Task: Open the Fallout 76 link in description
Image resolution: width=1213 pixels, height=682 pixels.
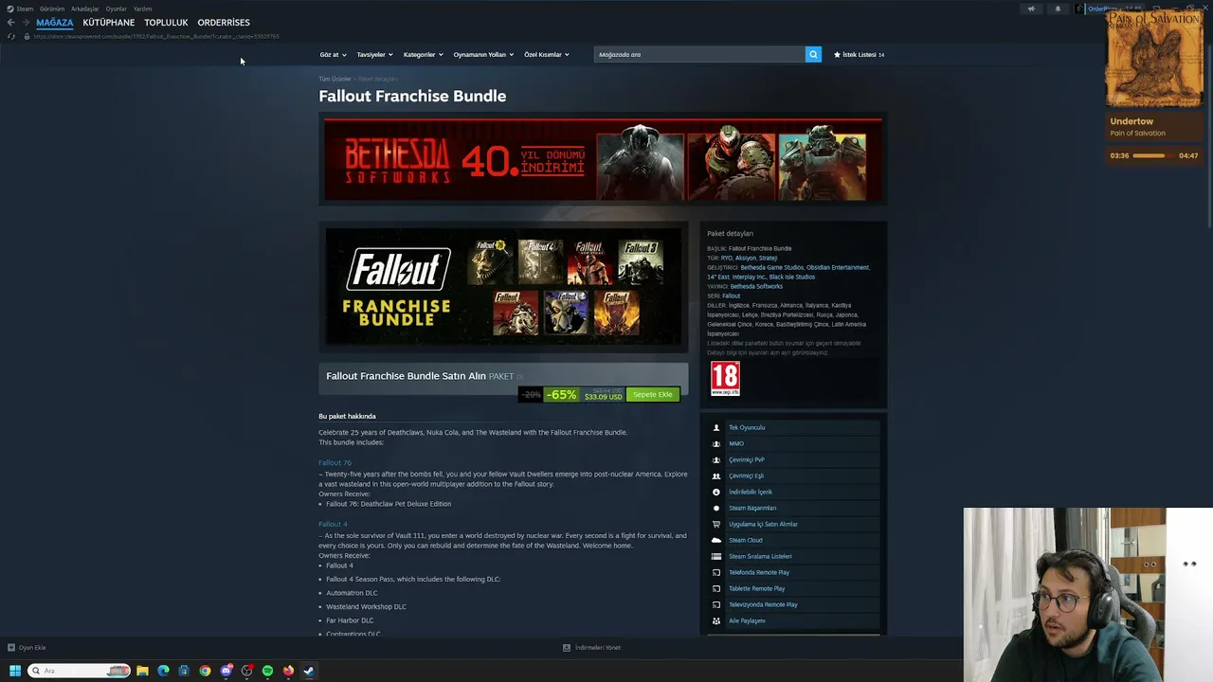Action: [x=335, y=463]
